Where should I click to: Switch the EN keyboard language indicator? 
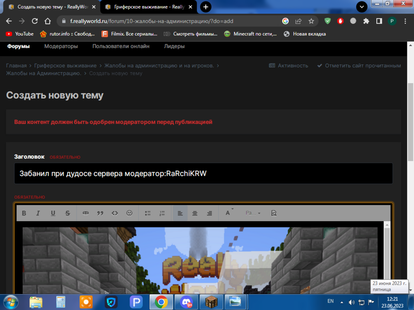point(330,301)
